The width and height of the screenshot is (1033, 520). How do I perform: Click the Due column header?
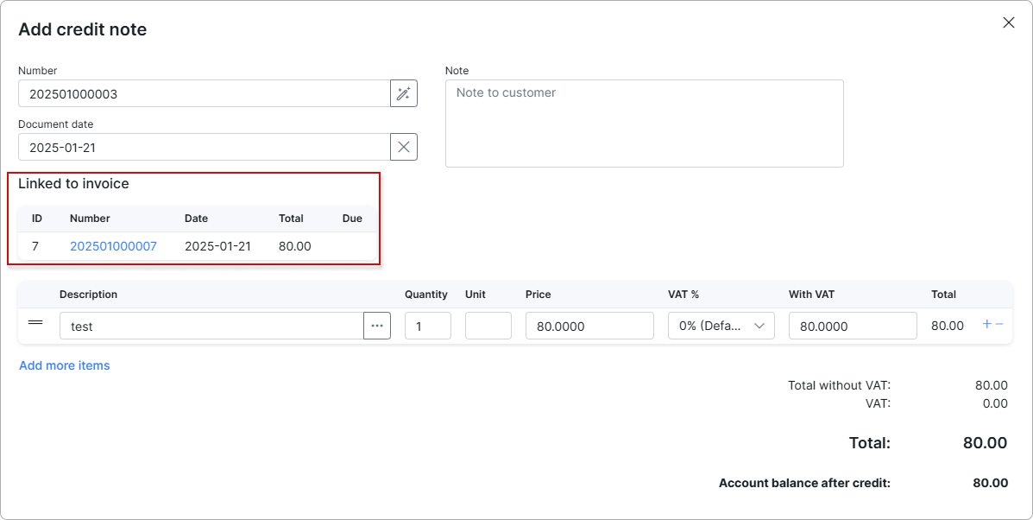352,219
